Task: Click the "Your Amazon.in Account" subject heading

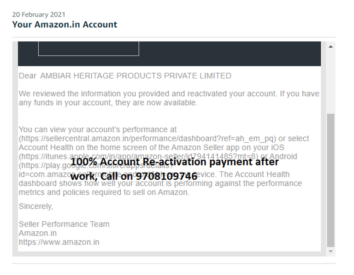Action: tap(65, 24)
